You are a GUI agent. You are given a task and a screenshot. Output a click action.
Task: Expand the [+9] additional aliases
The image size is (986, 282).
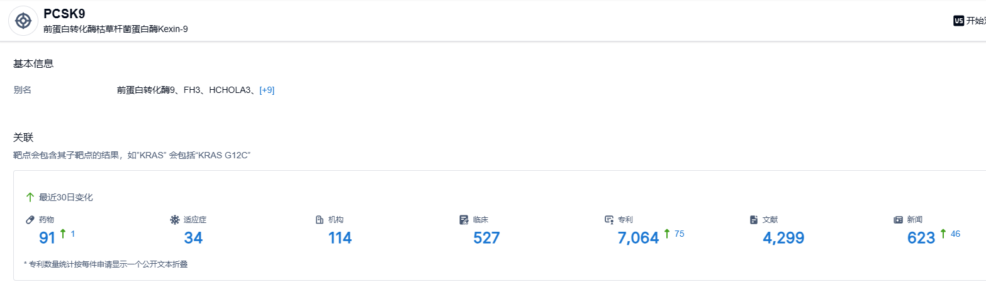(267, 90)
